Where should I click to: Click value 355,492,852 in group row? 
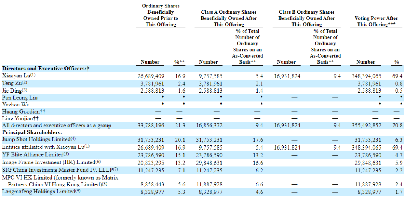point(366,126)
